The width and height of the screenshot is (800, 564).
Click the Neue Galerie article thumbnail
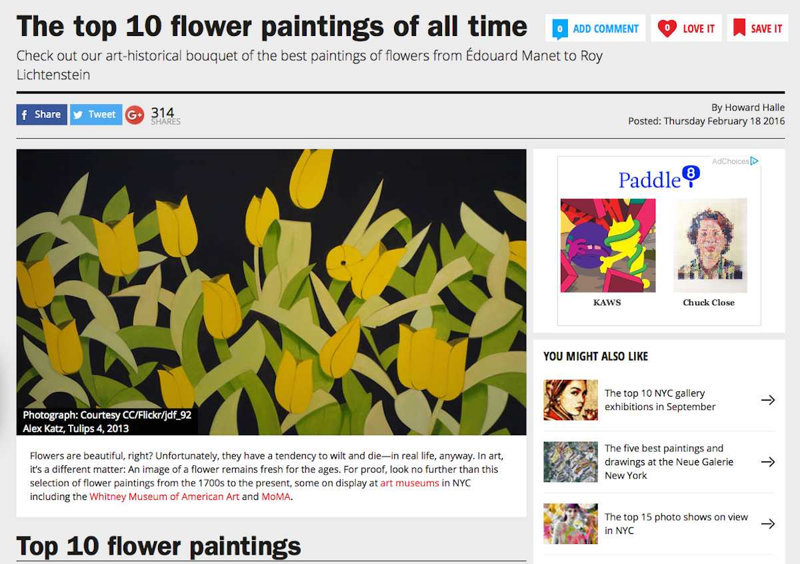pyautogui.click(x=571, y=462)
